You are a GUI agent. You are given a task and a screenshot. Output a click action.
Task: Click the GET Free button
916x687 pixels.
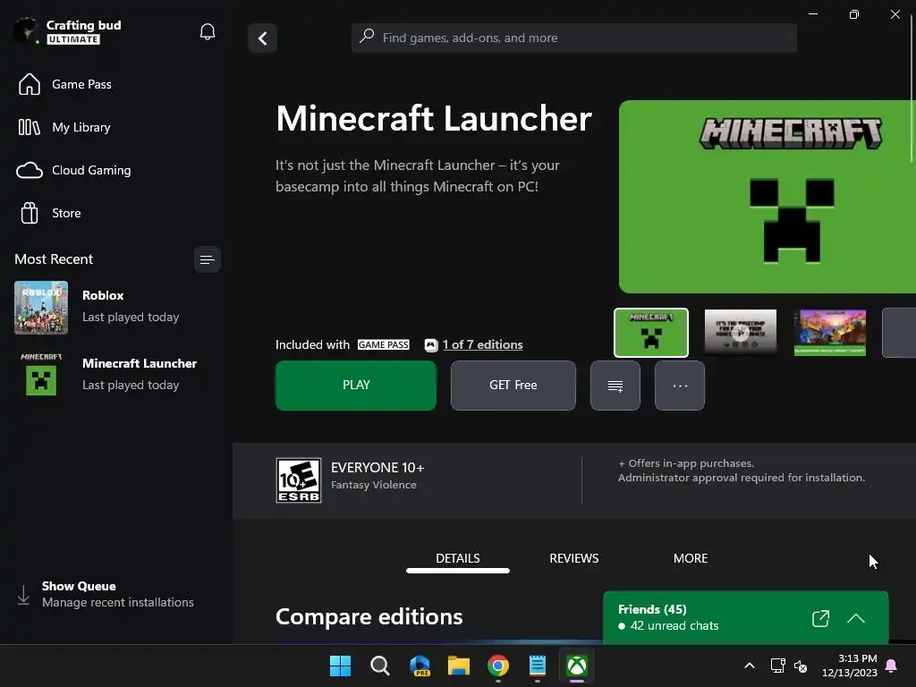(x=513, y=386)
